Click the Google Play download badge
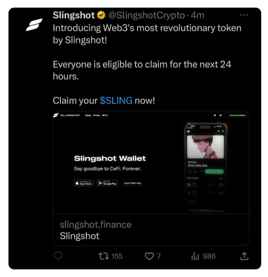This screenshot has height=277, width=268. (108, 183)
